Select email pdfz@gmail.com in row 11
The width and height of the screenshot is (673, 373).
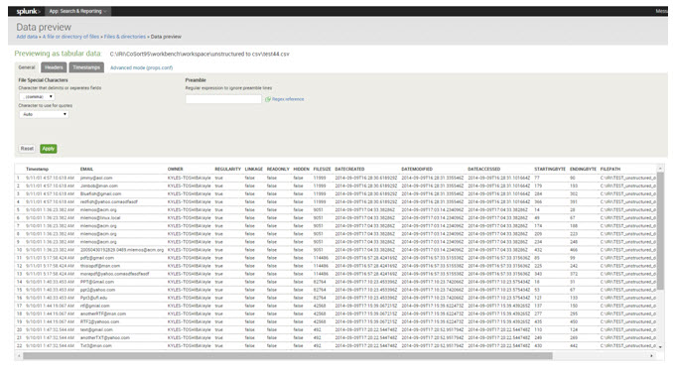(97, 258)
